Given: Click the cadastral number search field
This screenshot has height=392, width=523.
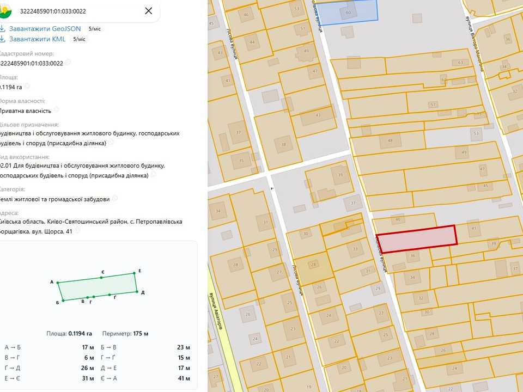Looking at the screenshot, I should (x=80, y=11).
